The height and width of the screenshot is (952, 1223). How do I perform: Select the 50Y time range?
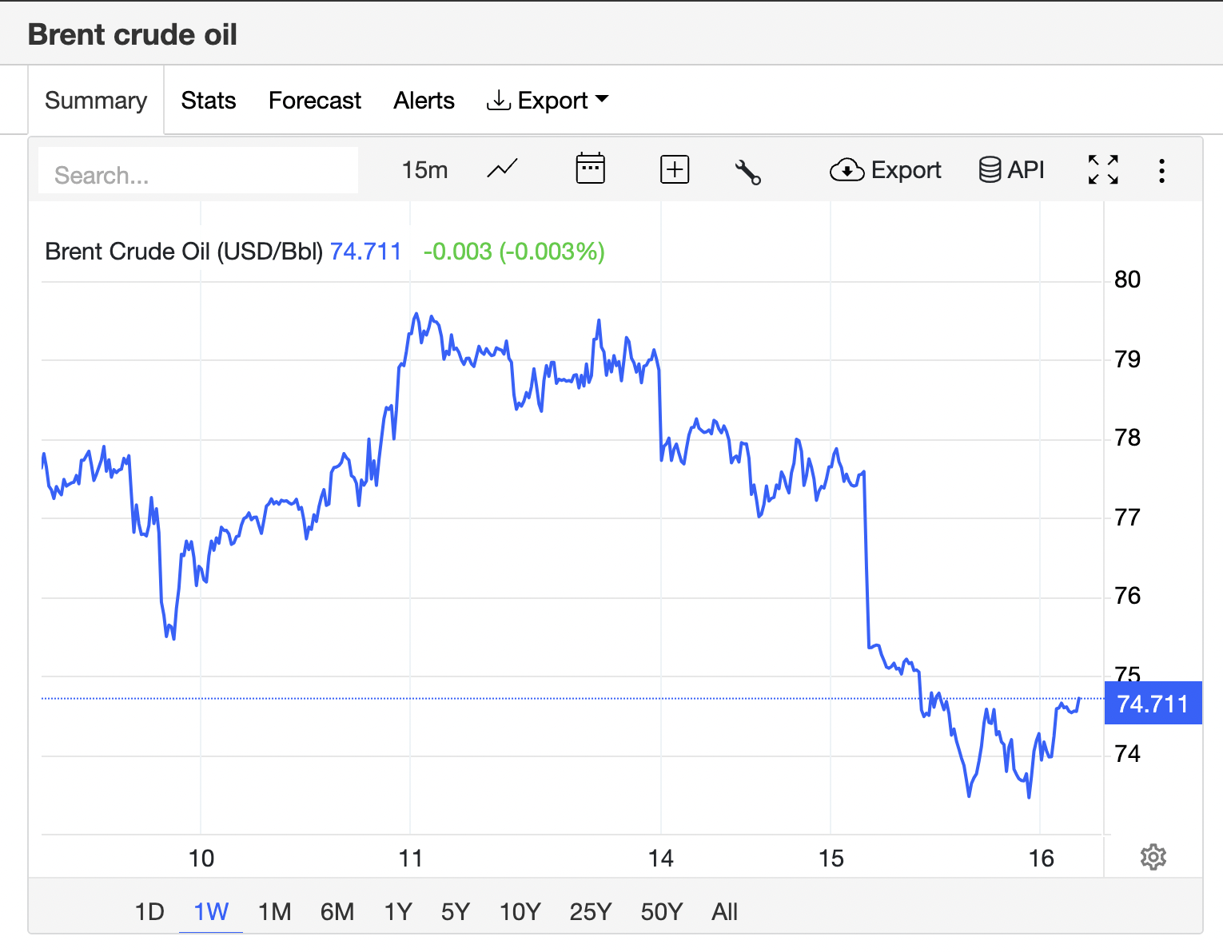pyautogui.click(x=662, y=911)
